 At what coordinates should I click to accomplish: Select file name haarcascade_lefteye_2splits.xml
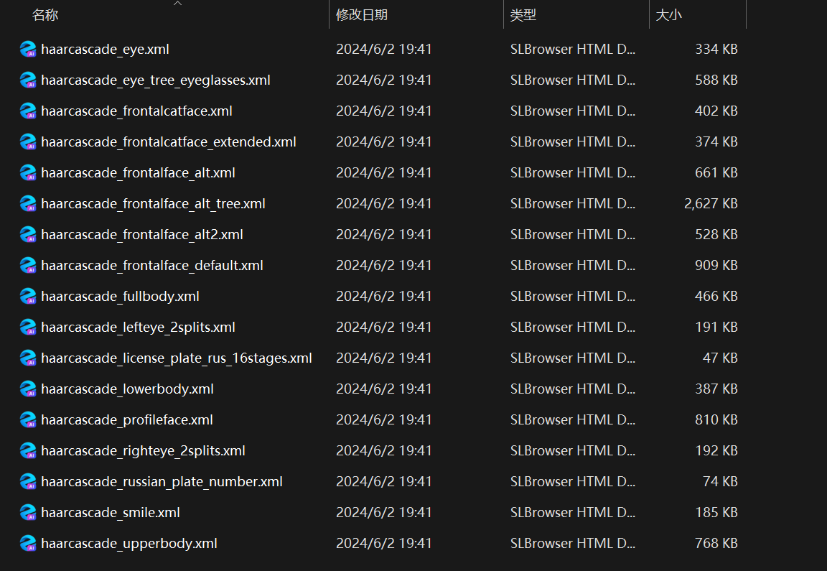138,328
